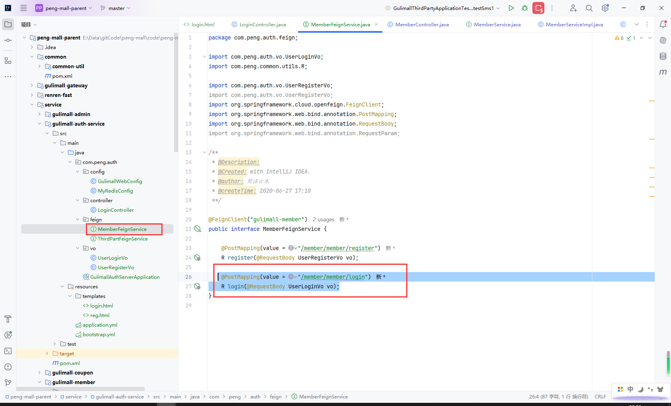This screenshot has width=671, height=406.
Task: Click gulimall-auth-service breadcrumb
Action: 119,397
